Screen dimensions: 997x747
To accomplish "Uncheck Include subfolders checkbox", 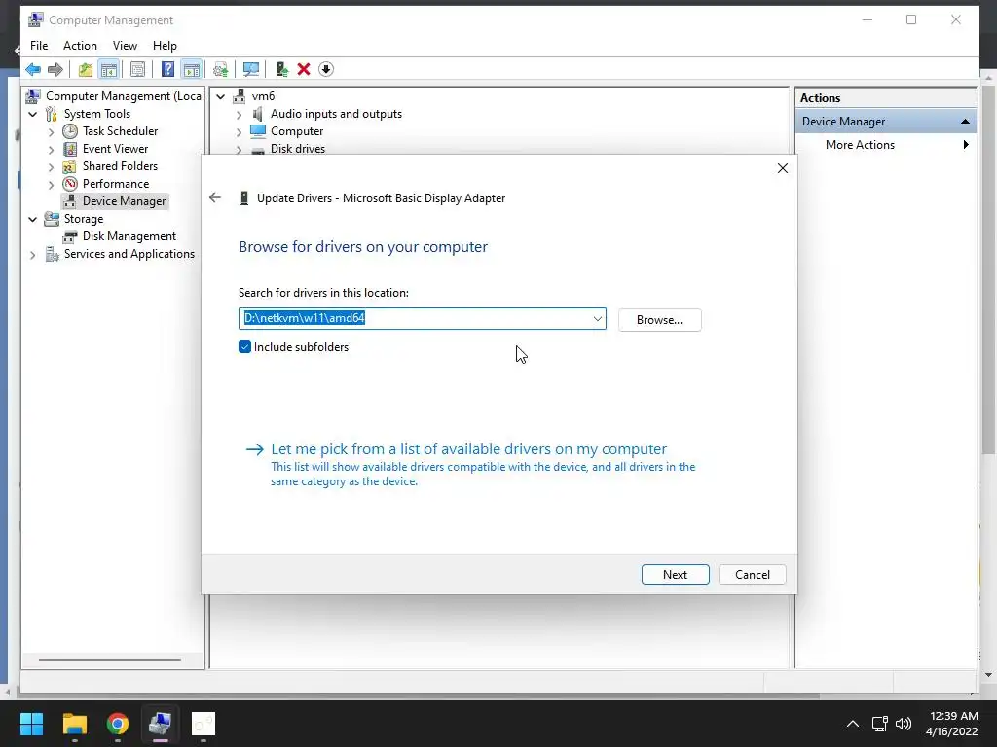I will (244, 347).
